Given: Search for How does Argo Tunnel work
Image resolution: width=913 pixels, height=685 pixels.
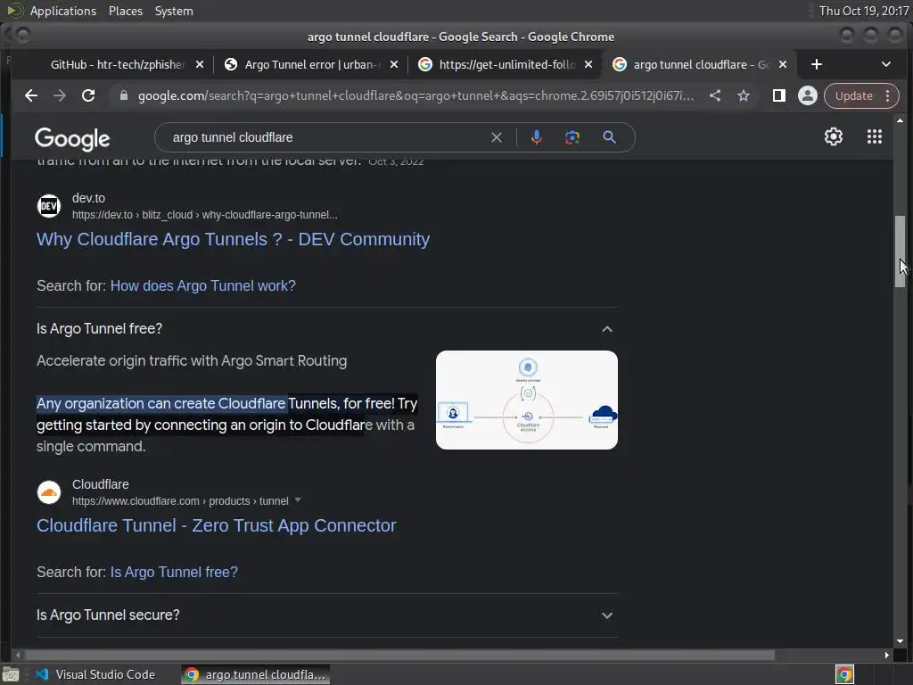Looking at the screenshot, I should pyautogui.click(x=202, y=285).
